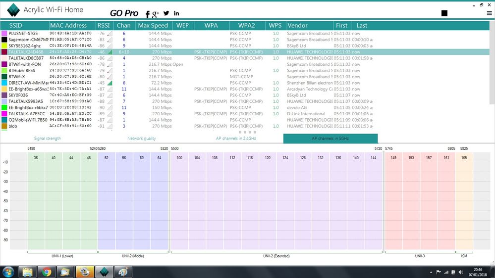Click BTWifi-with-FON purple color swatch
The width and height of the screenshot is (495, 278).
[4, 64]
